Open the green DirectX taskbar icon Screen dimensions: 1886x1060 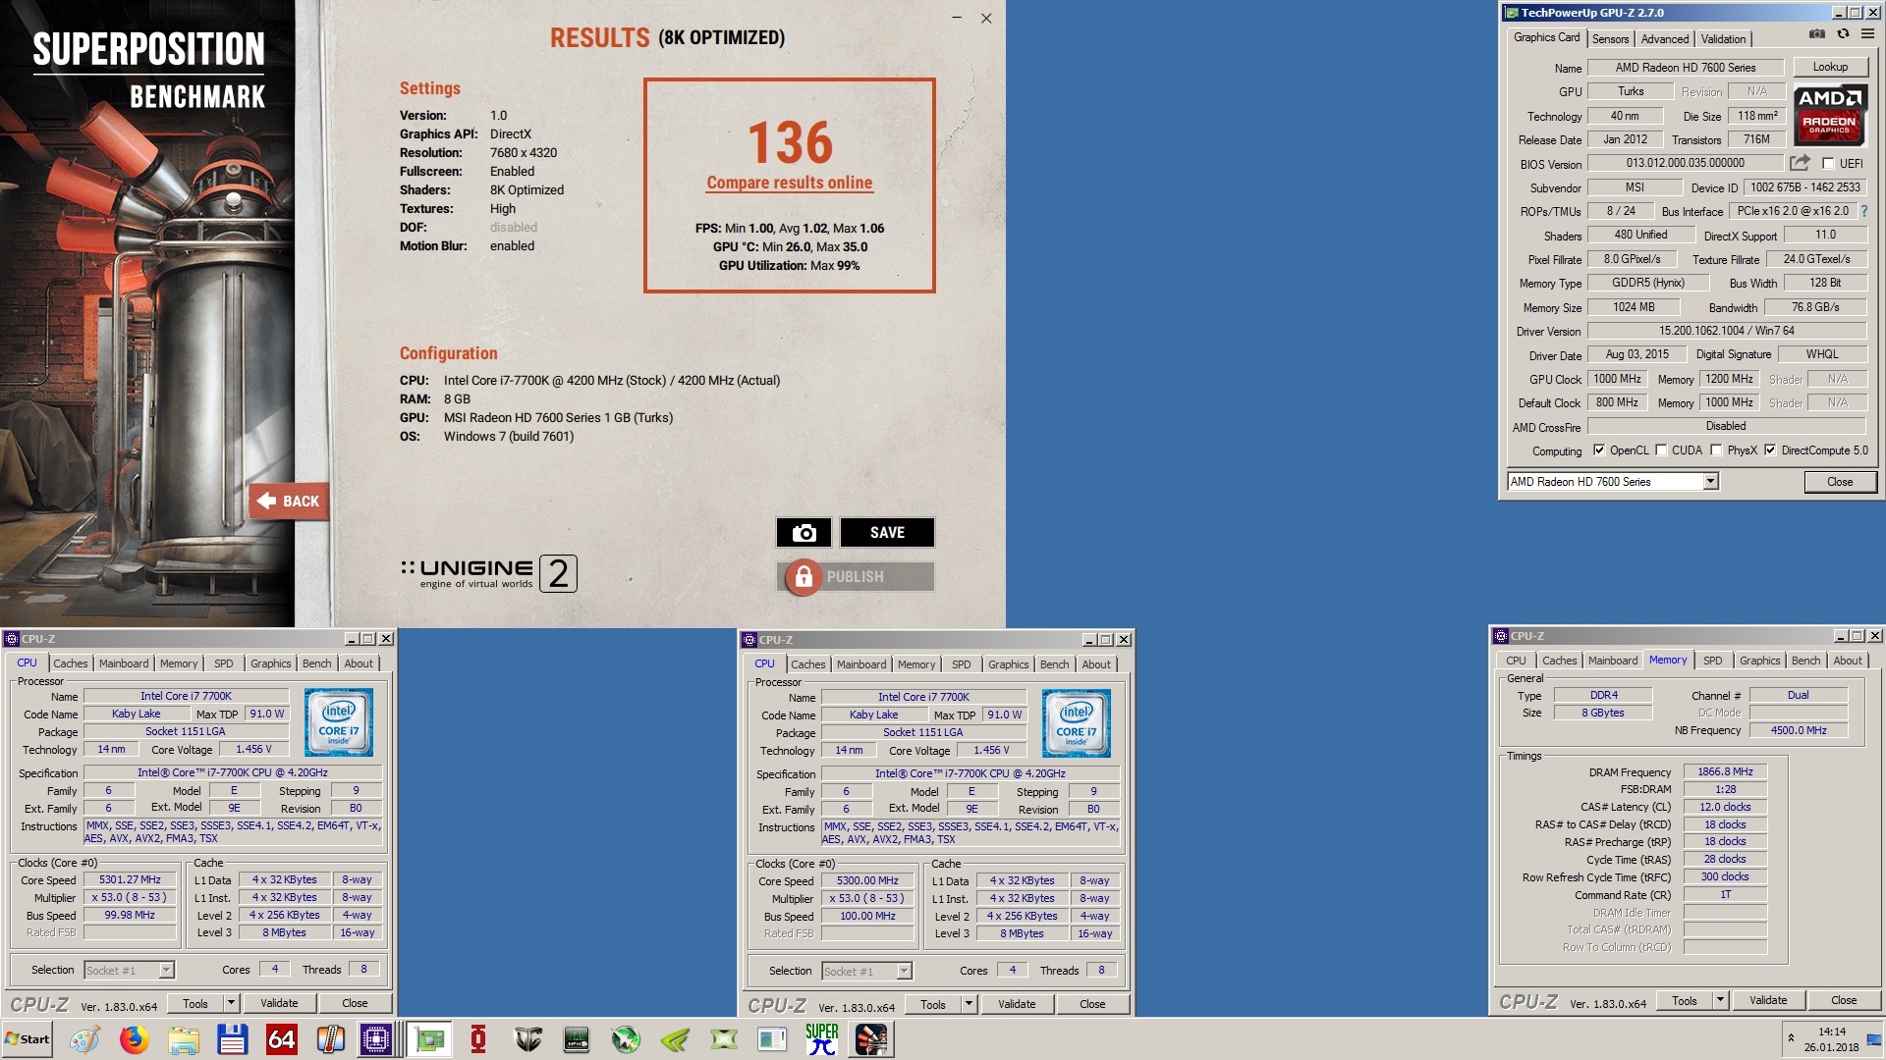point(724,1039)
